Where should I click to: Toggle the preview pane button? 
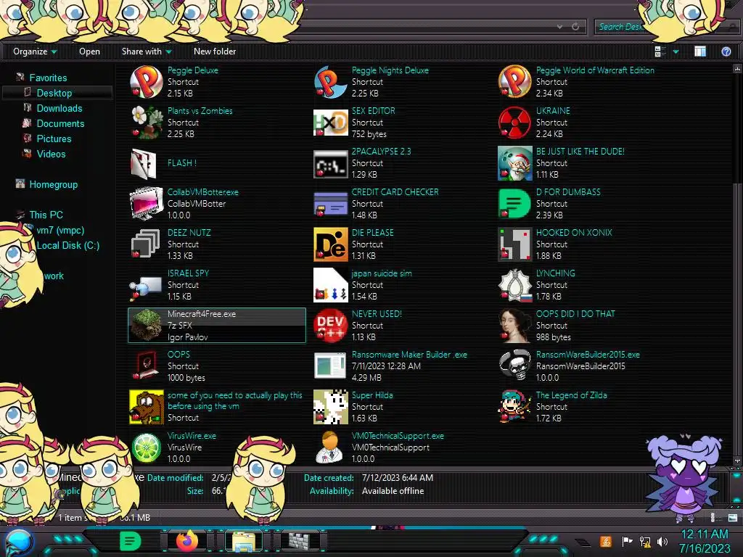click(x=700, y=51)
